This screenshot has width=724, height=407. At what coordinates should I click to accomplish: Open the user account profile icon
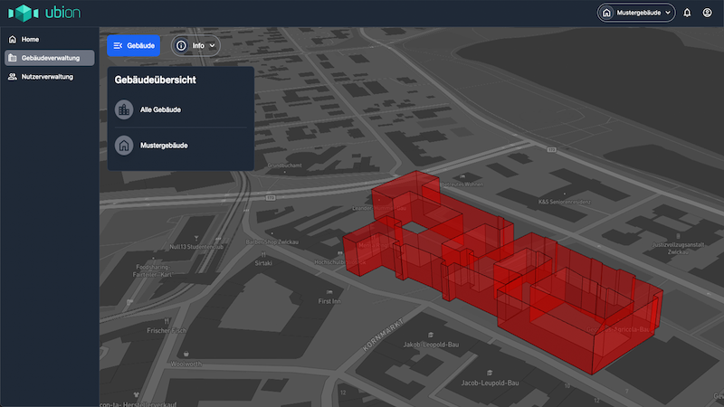708,13
